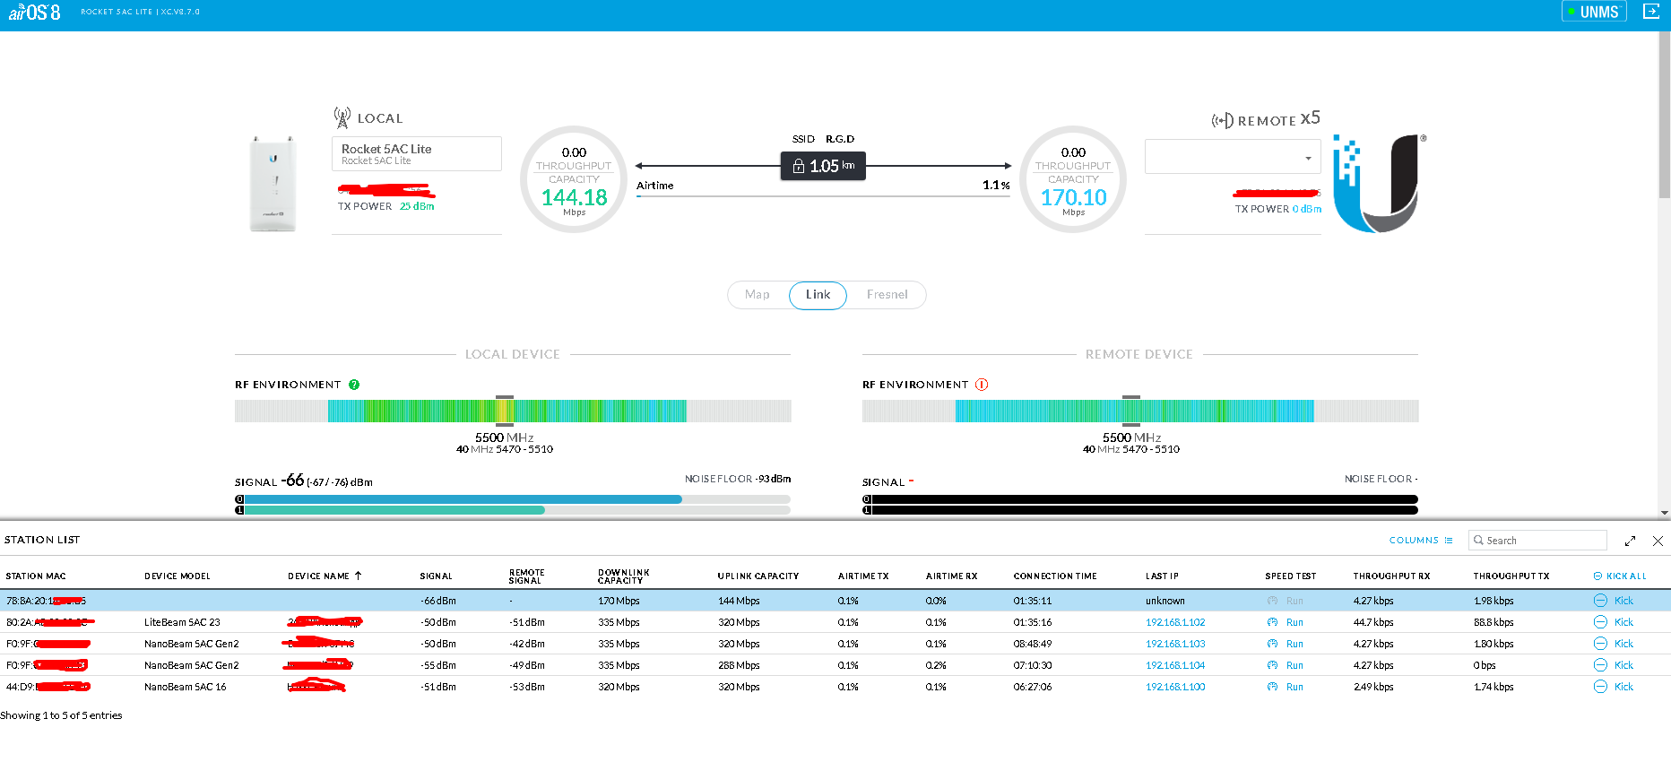Image resolution: width=1671 pixels, height=771 pixels.
Task: Close the station list panel
Action: (1658, 541)
